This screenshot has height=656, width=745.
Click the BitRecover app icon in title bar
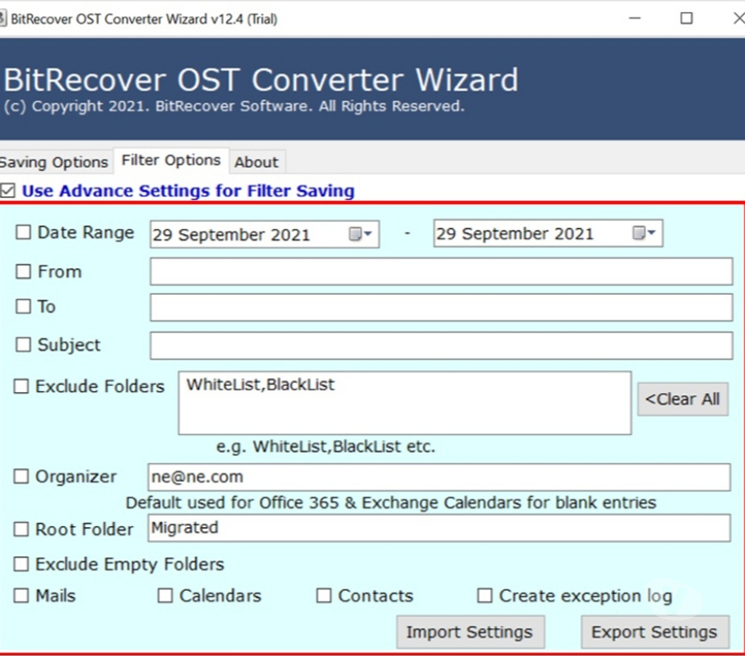[x=3, y=18]
